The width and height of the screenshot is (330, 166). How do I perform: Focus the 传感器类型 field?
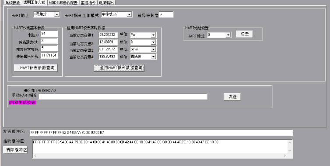(49, 41)
